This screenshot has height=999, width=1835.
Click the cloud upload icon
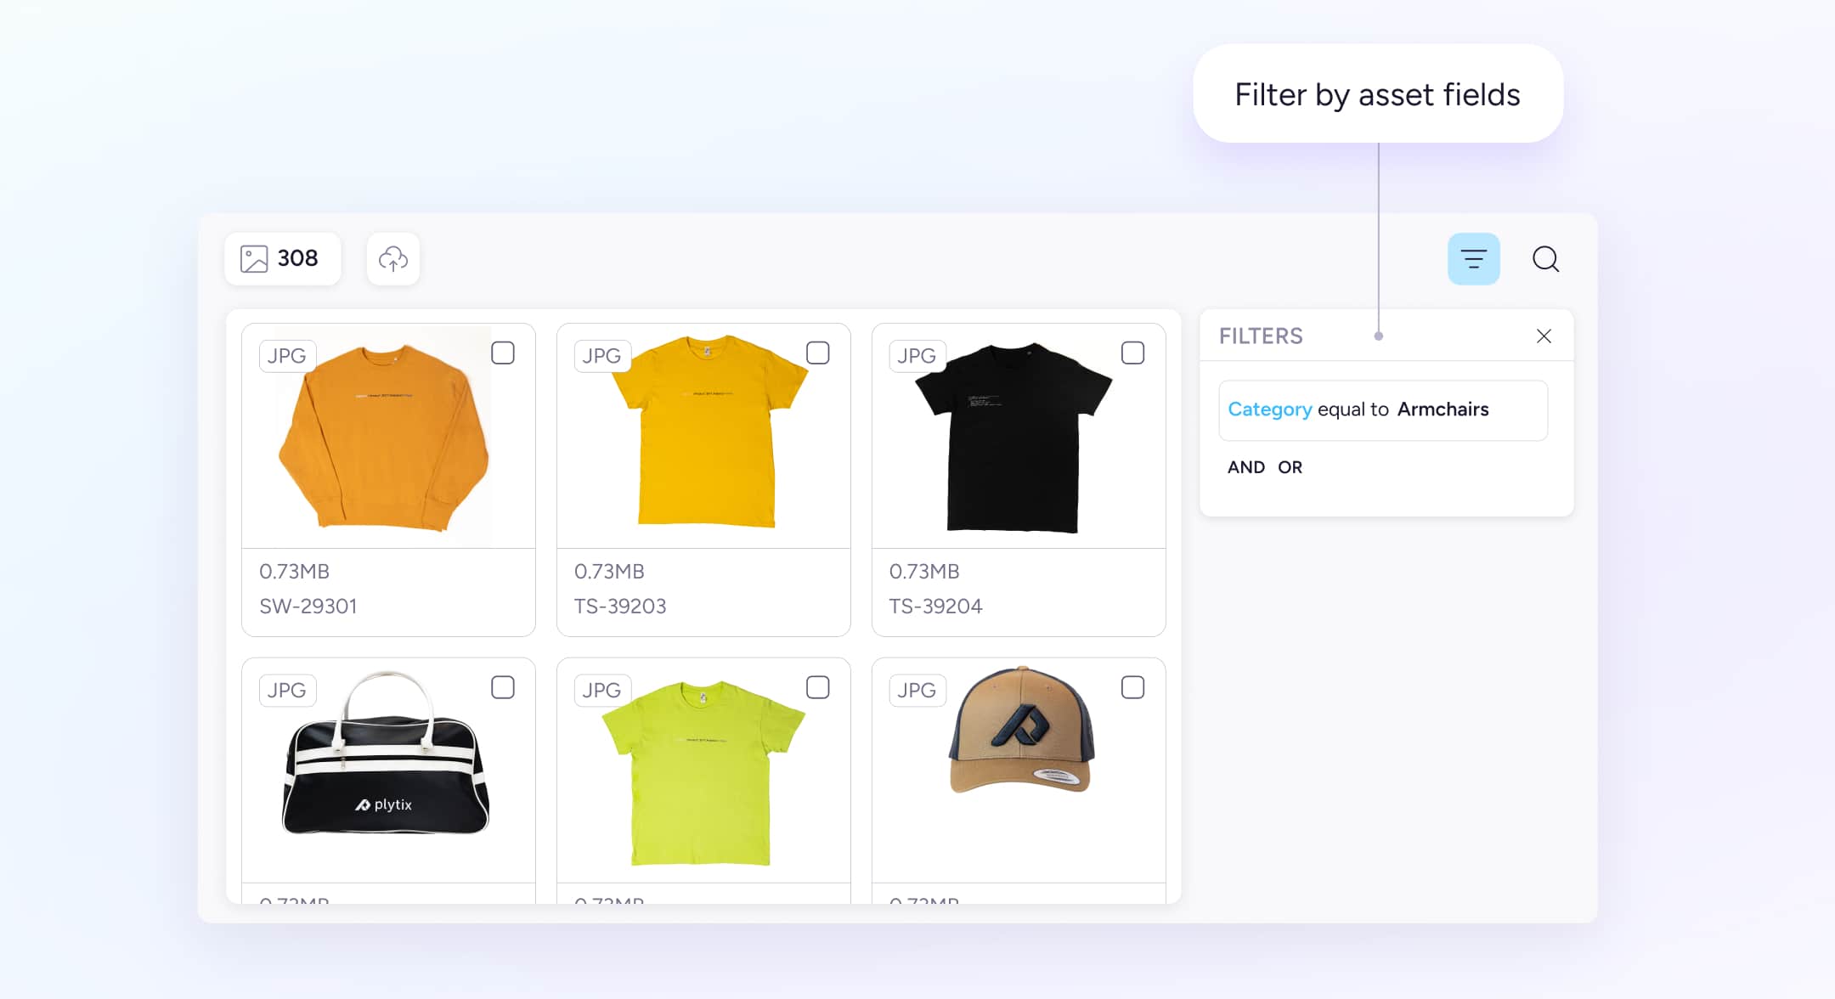click(x=392, y=259)
